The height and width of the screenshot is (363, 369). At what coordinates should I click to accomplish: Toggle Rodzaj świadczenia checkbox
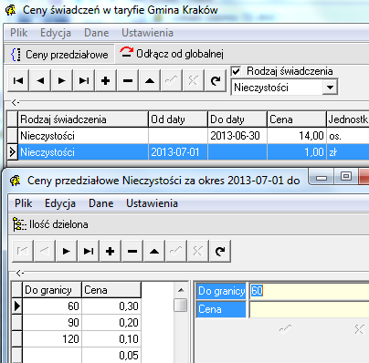coord(237,71)
